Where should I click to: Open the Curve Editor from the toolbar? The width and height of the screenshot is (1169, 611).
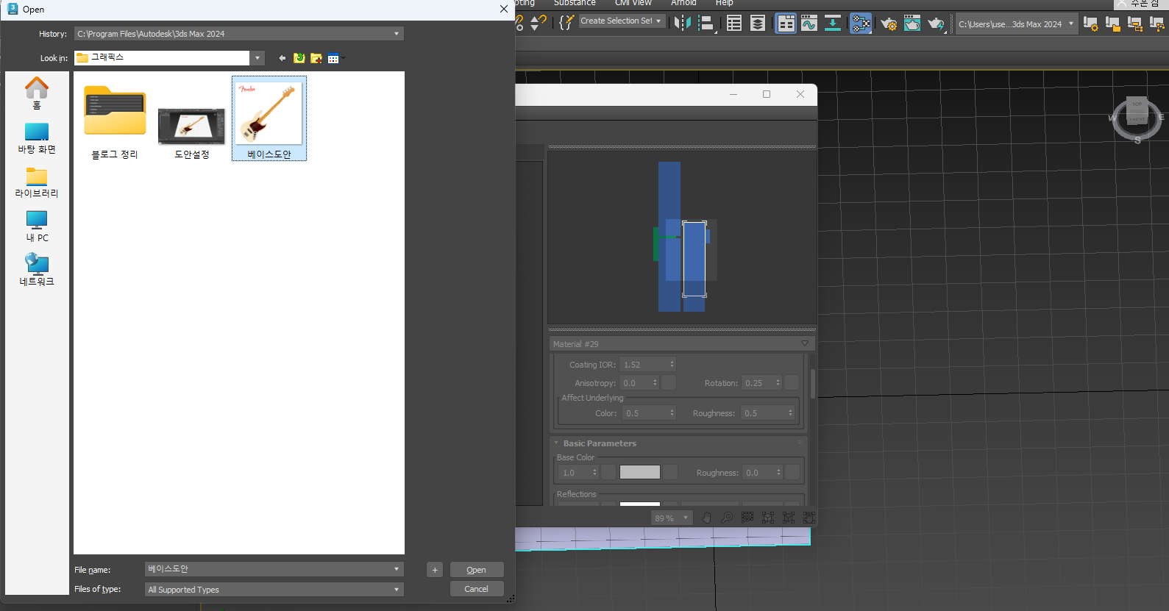[x=809, y=24]
